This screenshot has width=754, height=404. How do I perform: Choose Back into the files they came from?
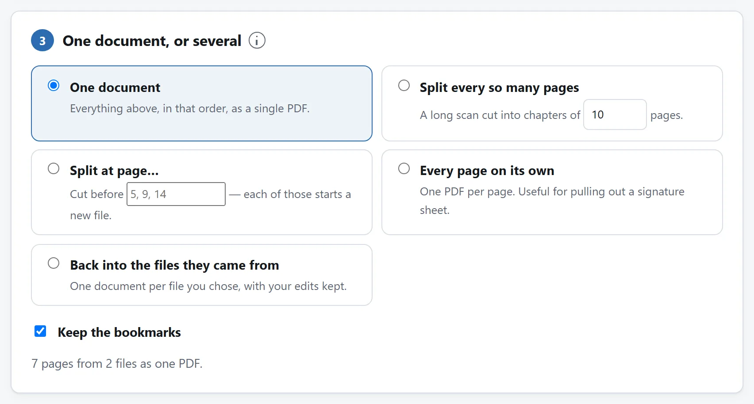pos(54,263)
